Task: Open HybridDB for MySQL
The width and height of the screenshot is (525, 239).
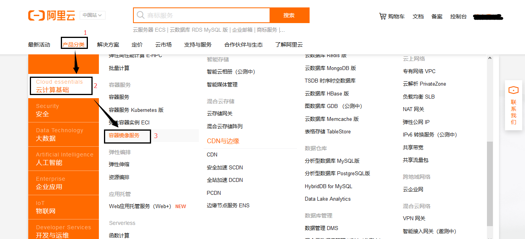Action: tap(328, 186)
